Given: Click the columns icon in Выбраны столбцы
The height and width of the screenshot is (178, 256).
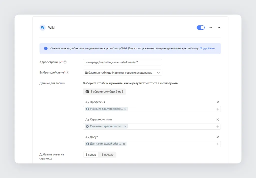Looking at the screenshot, I should tap(87, 92).
